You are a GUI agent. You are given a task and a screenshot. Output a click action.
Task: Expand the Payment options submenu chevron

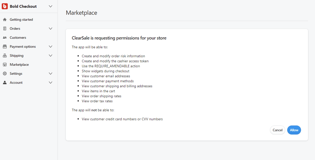pos(51,47)
